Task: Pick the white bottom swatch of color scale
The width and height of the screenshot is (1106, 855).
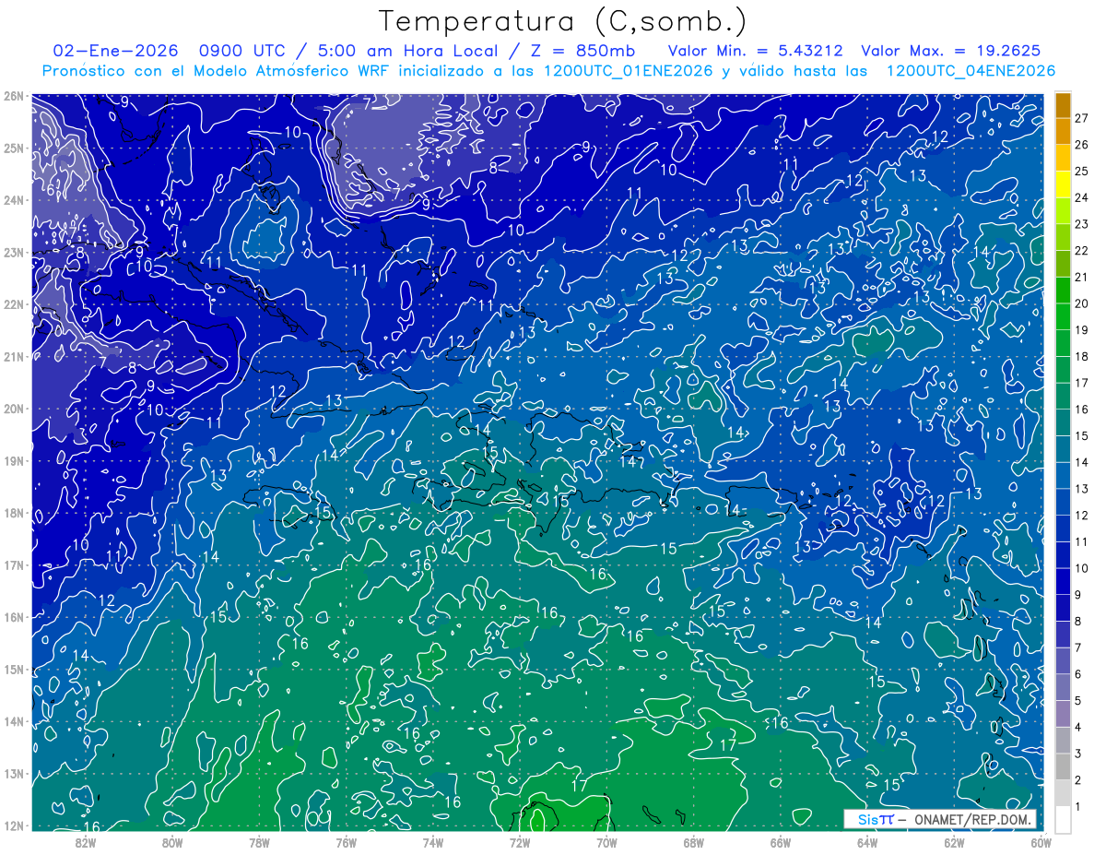Action: pyautogui.click(x=1064, y=820)
